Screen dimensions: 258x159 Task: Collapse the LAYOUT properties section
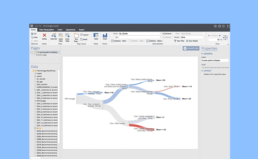pos(203,70)
